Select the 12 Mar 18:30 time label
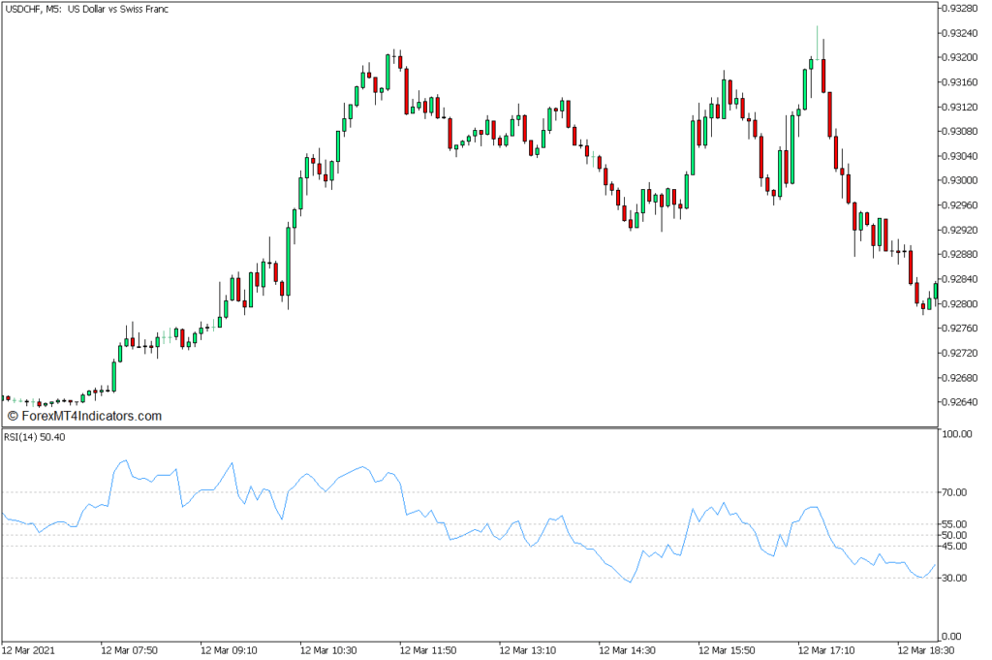 925,650
